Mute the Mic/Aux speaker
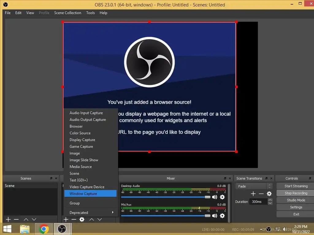 (x=215, y=216)
